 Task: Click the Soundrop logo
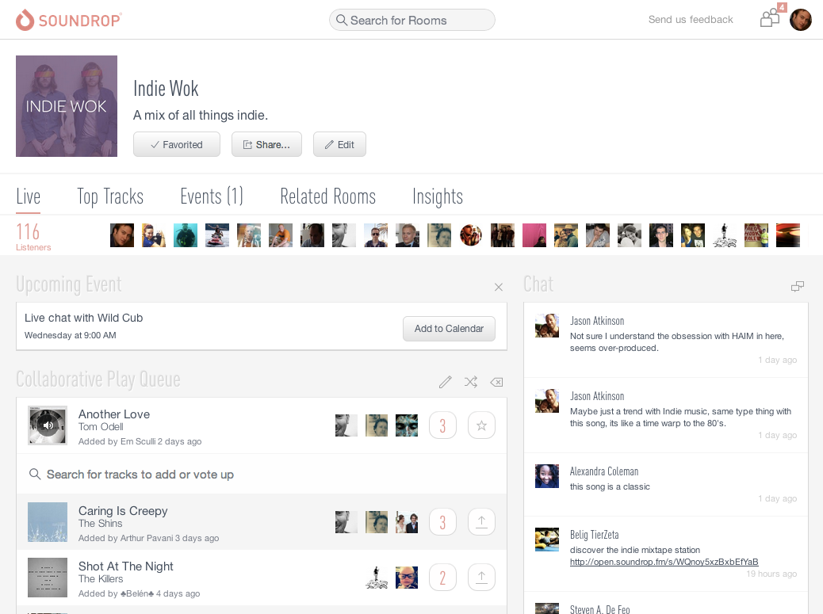coord(69,20)
